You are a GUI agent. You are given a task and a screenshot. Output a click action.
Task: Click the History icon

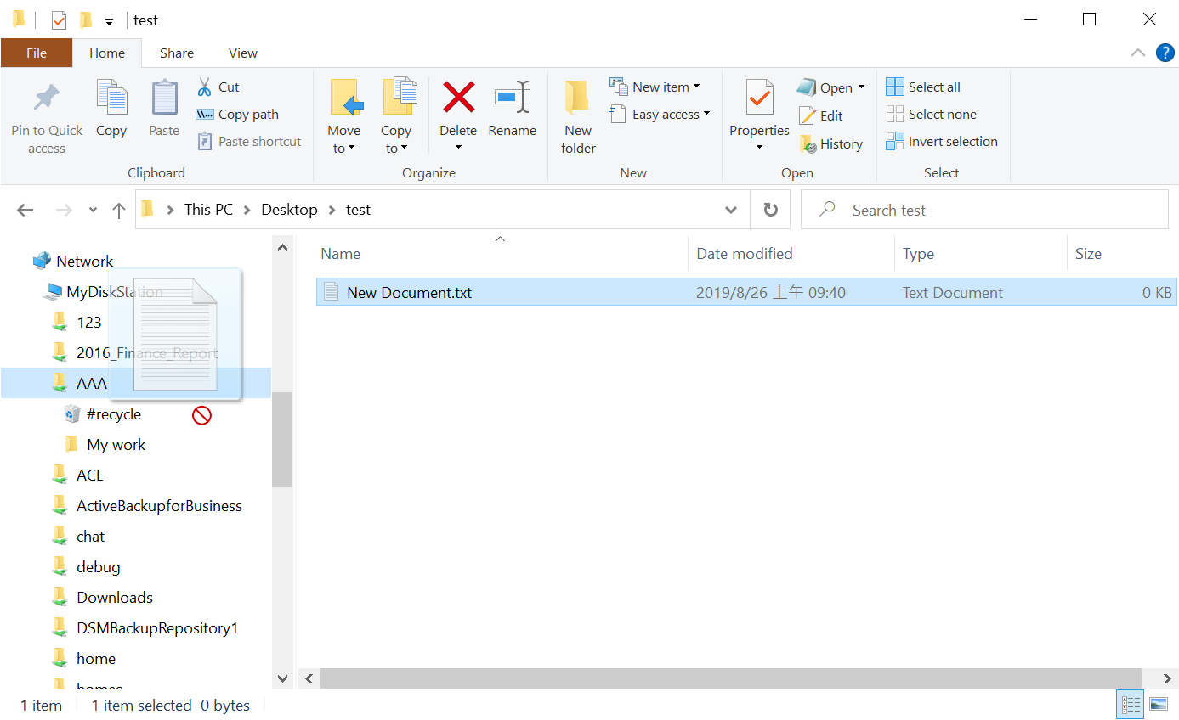[x=808, y=144]
